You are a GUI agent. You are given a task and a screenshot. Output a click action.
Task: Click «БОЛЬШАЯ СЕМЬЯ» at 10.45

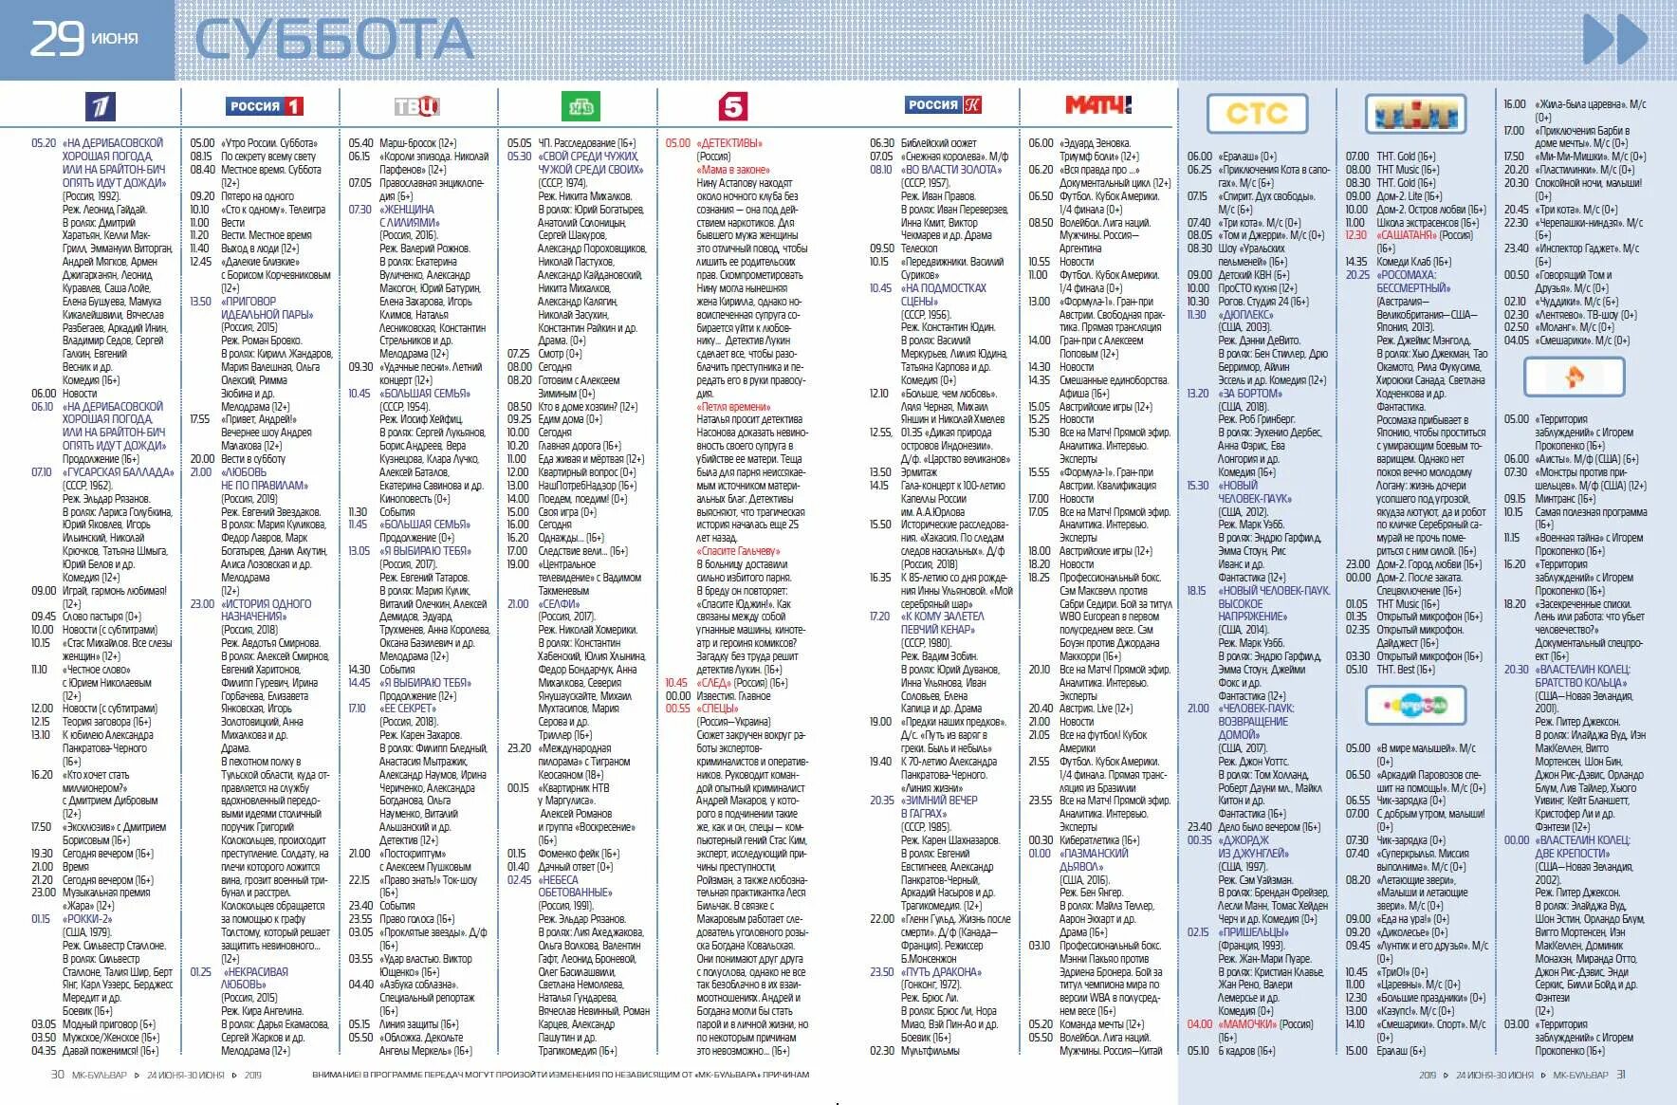[x=425, y=394]
